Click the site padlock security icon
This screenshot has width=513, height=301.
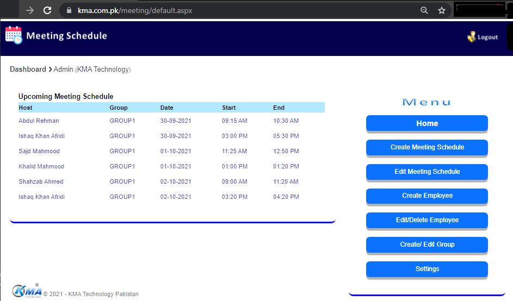point(69,10)
